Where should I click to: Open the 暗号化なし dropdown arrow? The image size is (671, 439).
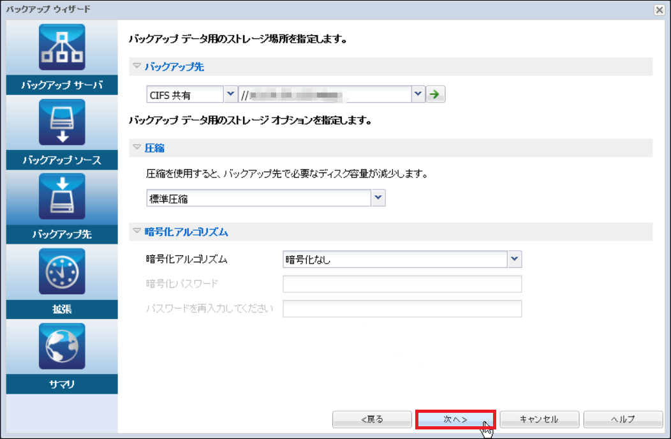(x=515, y=259)
